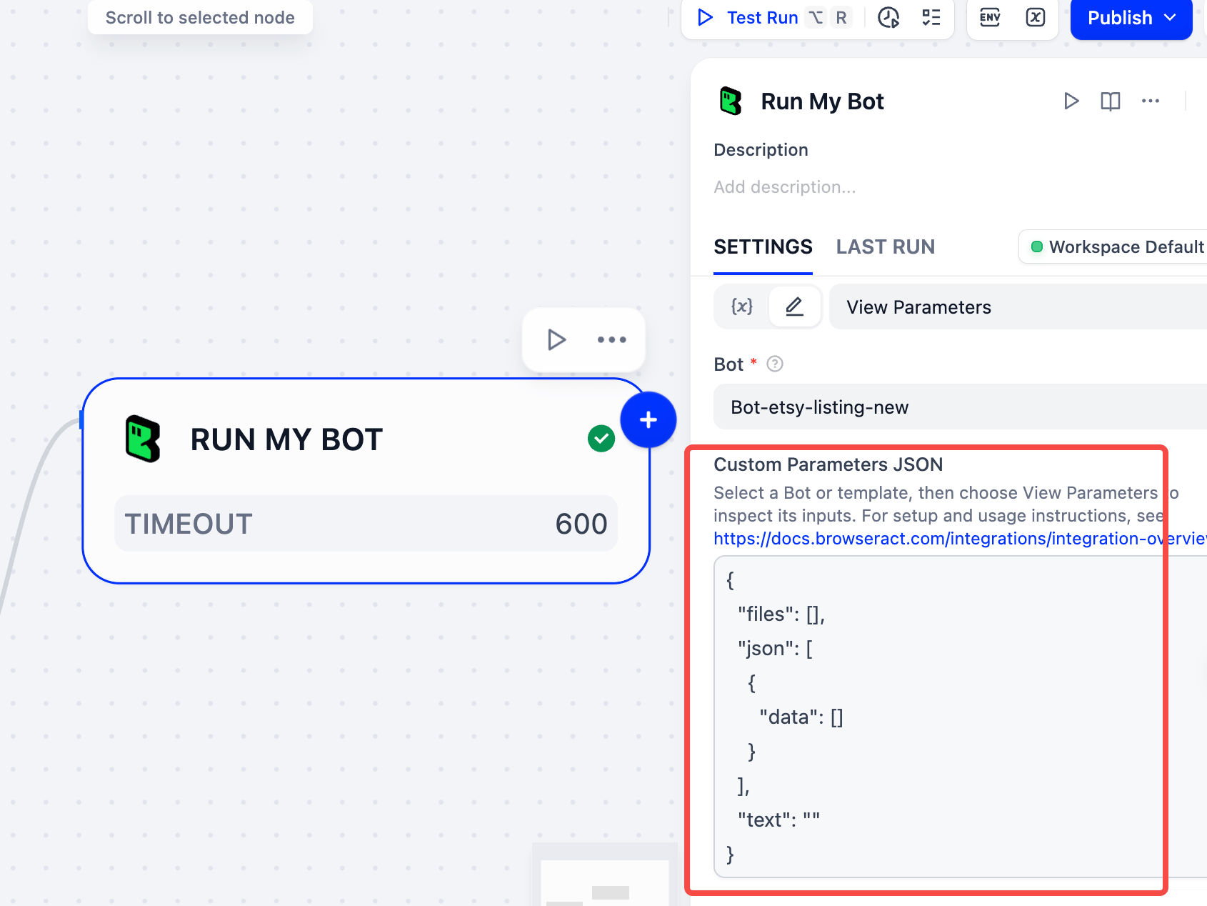The image size is (1207, 906).
Task: Switch to pencil edit input mode
Action: point(794,307)
